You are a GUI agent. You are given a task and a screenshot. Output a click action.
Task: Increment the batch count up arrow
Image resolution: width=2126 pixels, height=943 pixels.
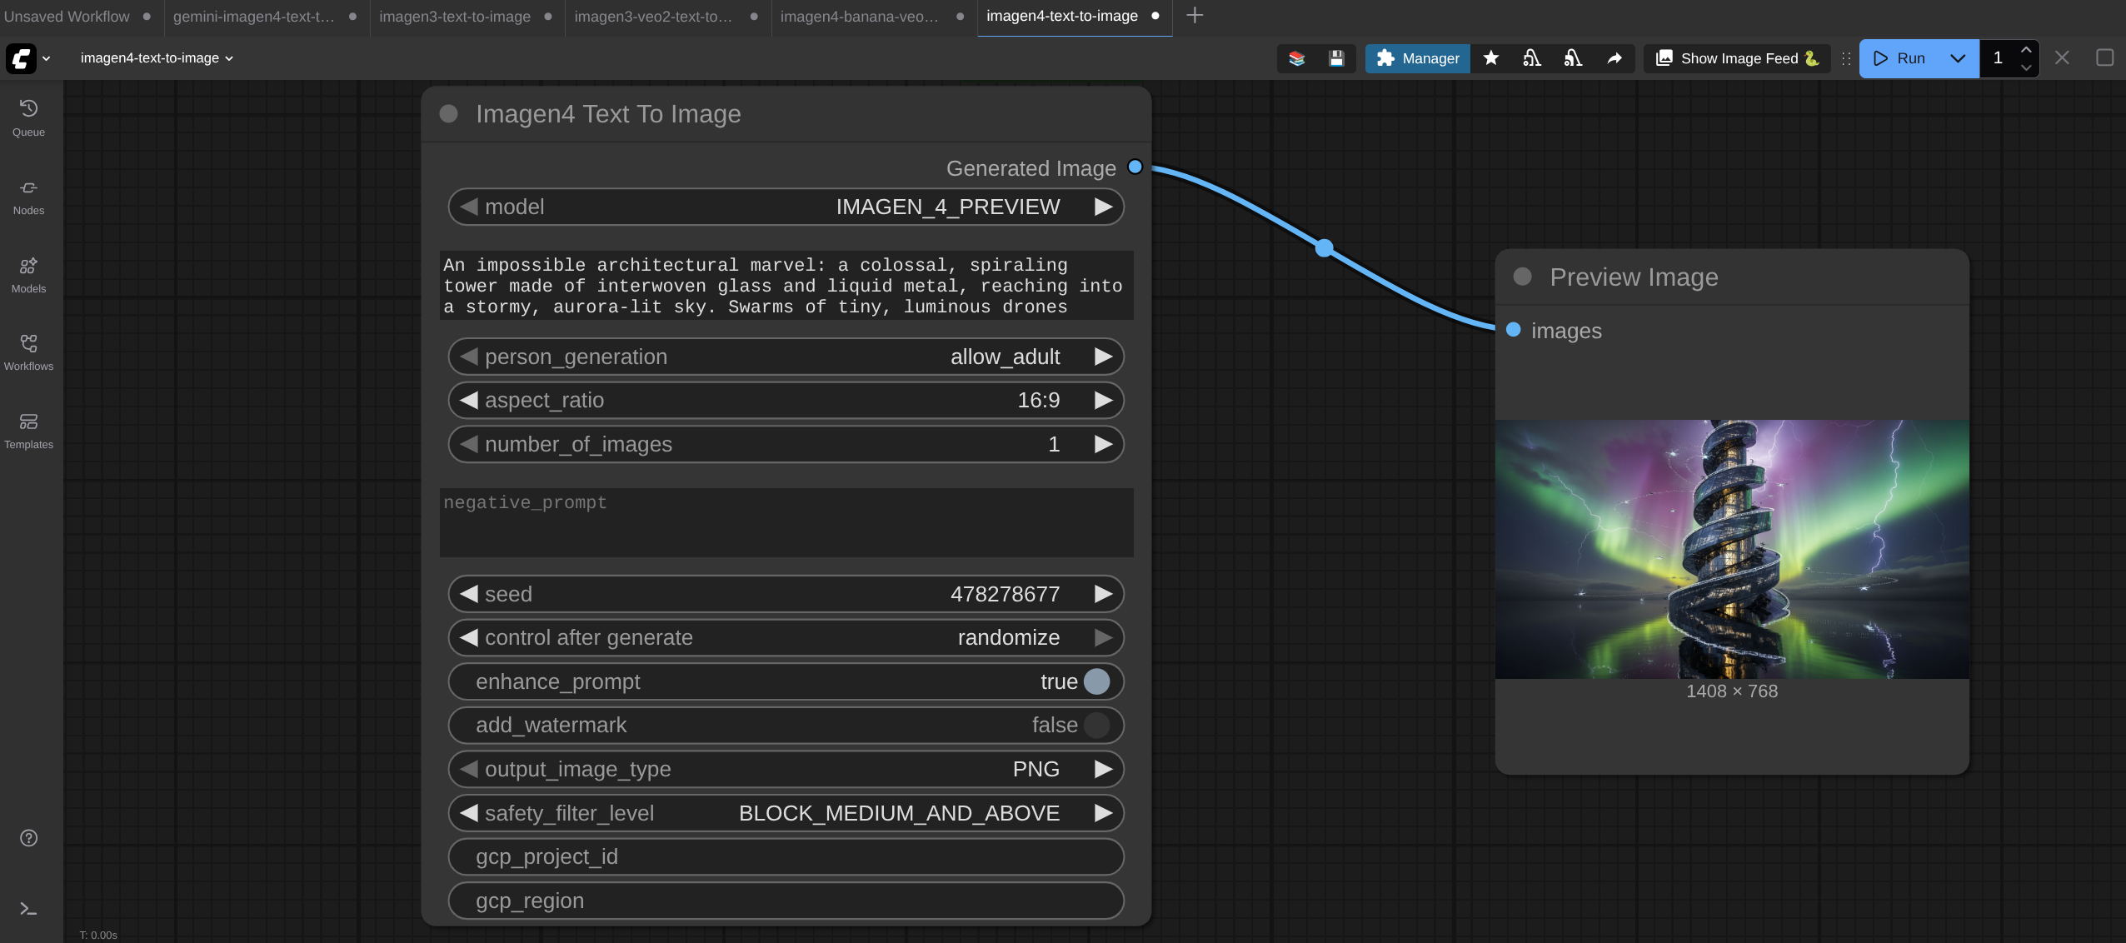pos(2026,49)
